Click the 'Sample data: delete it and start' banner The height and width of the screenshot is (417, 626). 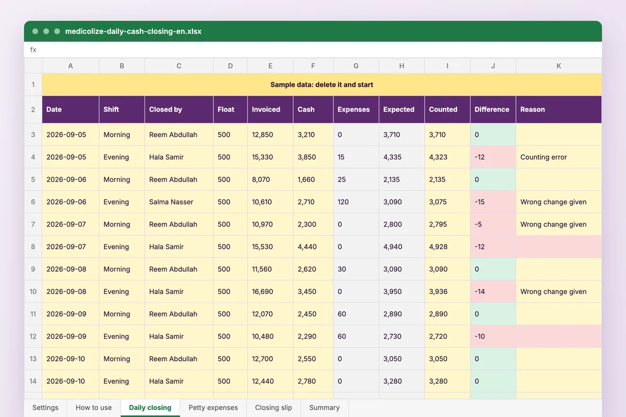pos(322,84)
